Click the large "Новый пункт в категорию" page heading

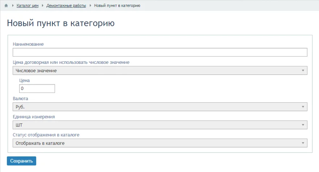(61, 24)
